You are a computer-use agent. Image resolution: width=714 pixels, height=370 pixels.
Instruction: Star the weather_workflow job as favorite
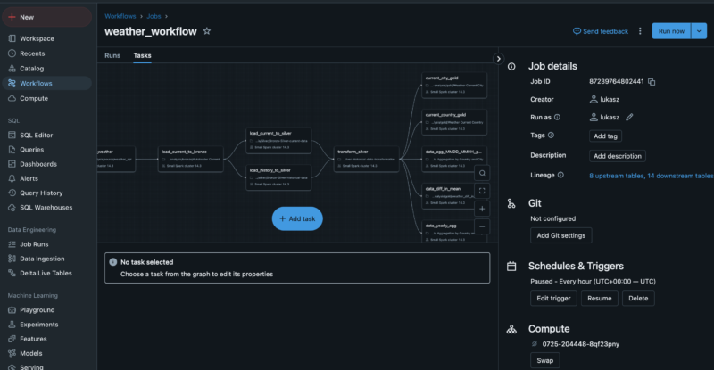tap(207, 31)
